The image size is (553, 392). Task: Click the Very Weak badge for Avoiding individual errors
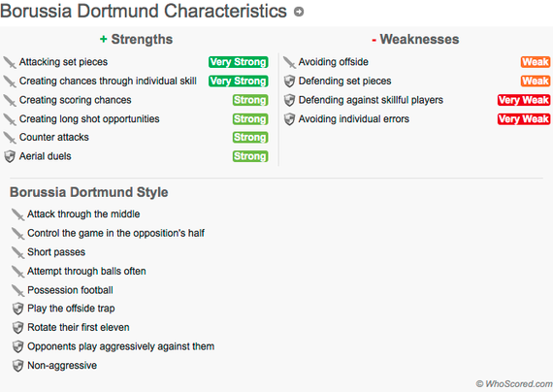click(524, 119)
